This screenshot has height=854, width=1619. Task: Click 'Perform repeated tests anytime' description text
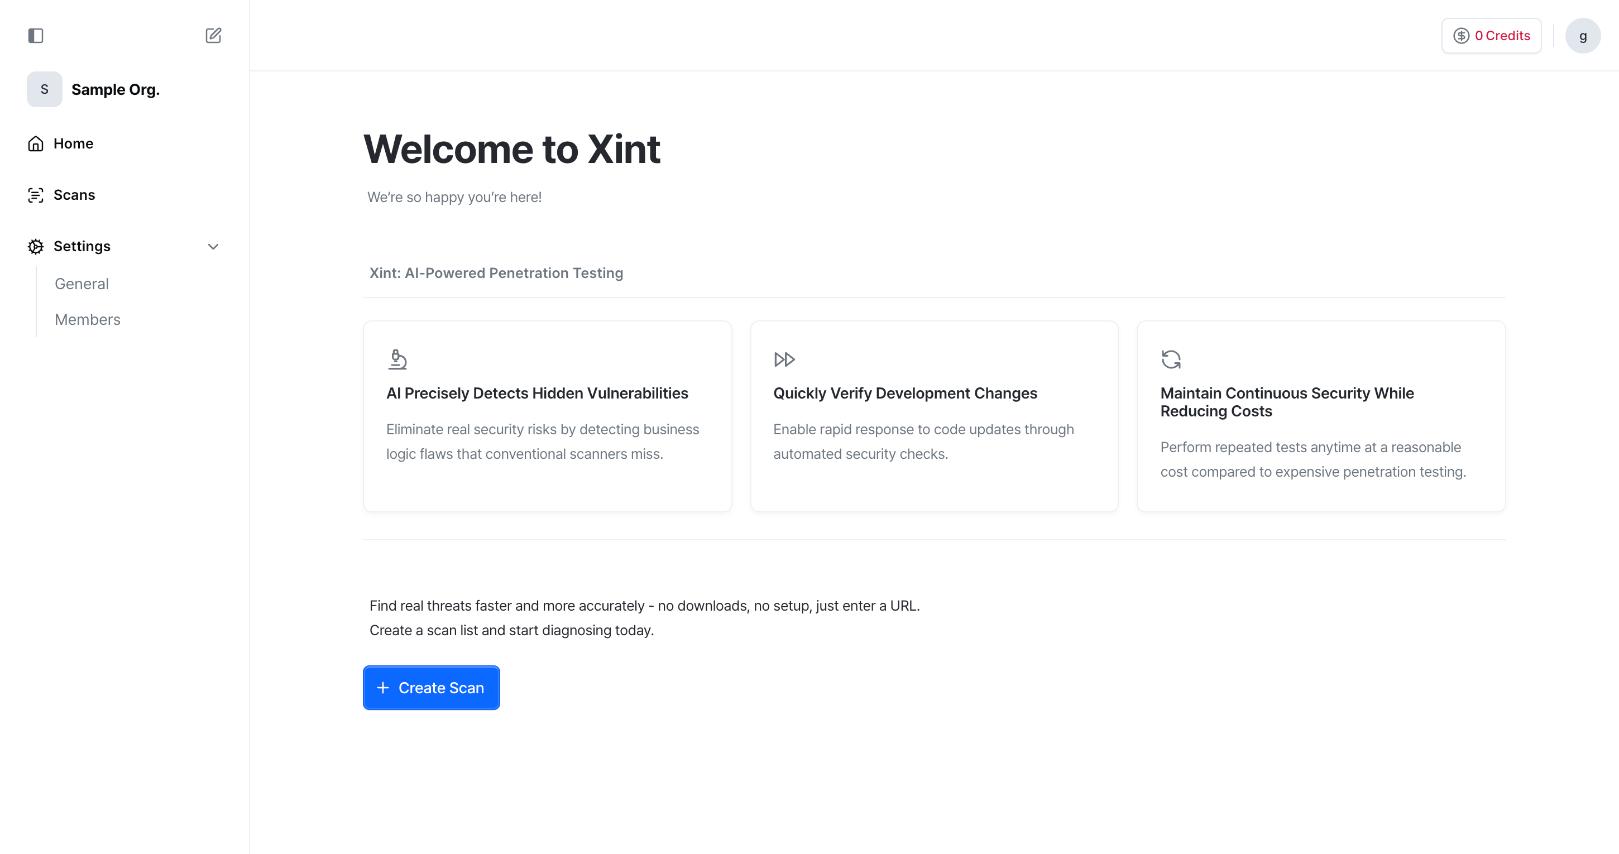click(1314, 459)
